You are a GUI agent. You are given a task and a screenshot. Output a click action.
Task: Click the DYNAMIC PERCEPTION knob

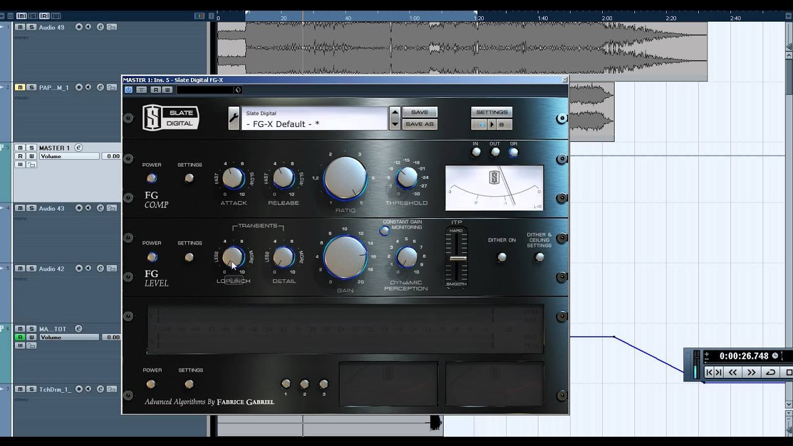coord(406,256)
